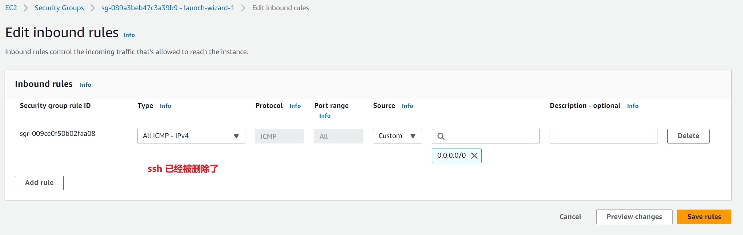Click the search magnifier icon in source field
This screenshot has height=235, width=743.
pos(441,136)
